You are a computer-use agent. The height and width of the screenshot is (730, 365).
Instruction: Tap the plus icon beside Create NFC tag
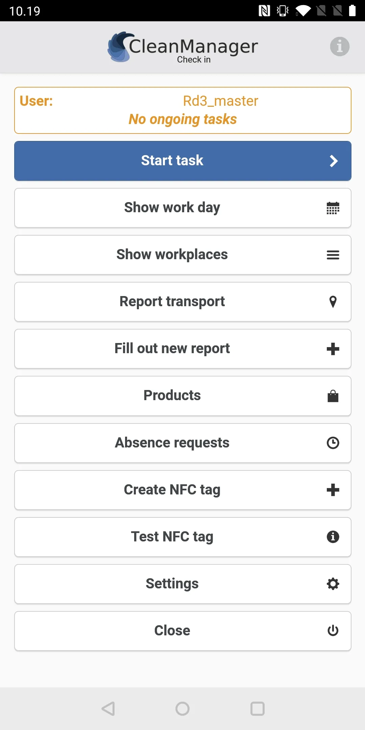(333, 490)
